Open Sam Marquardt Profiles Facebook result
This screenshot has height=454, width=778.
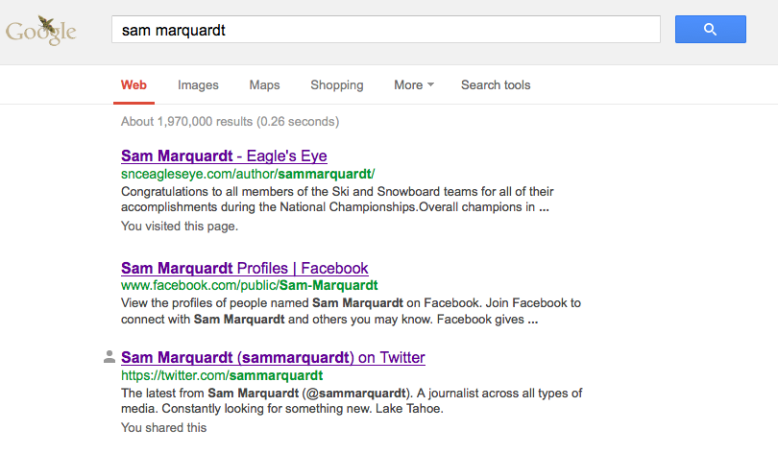click(244, 268)
